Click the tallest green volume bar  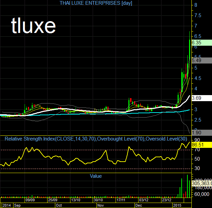click(187, 186)
